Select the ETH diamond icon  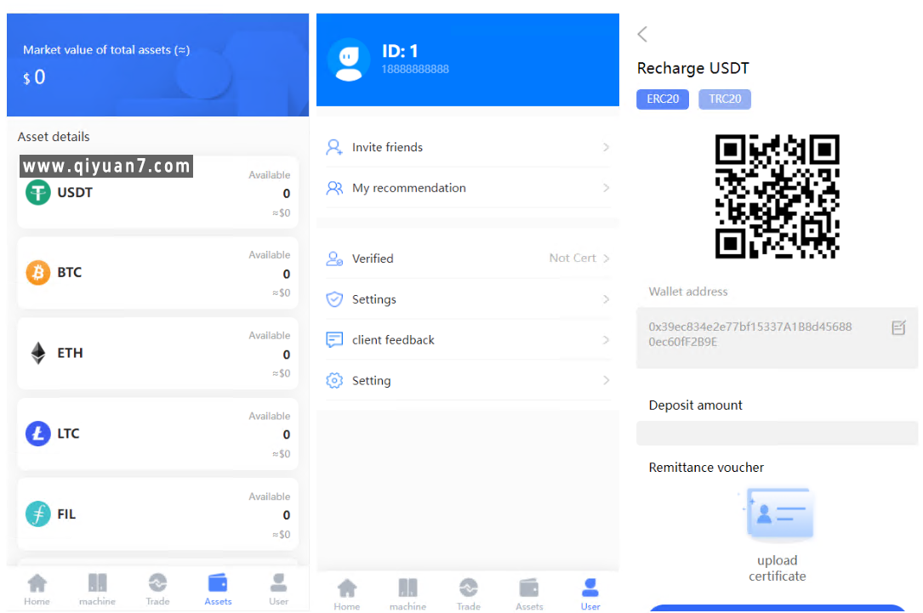38,353
